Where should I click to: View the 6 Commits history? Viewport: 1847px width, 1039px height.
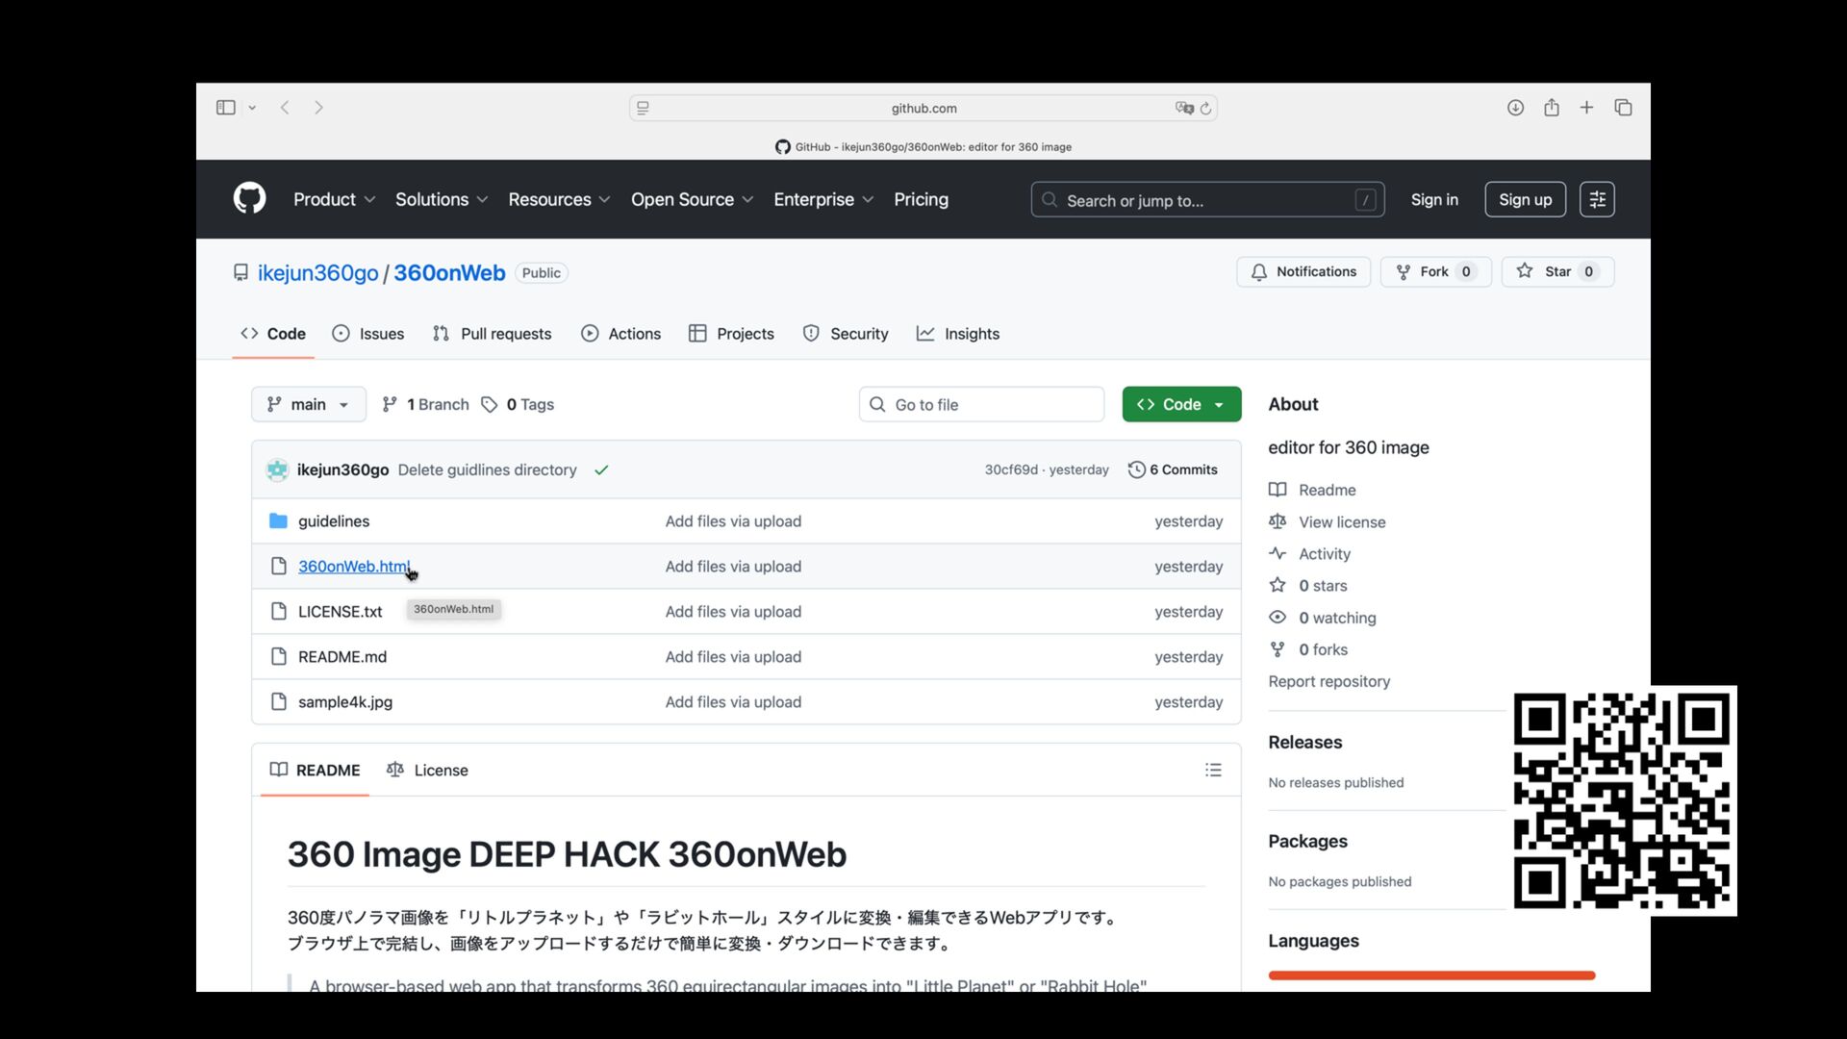click(1173, 469)
